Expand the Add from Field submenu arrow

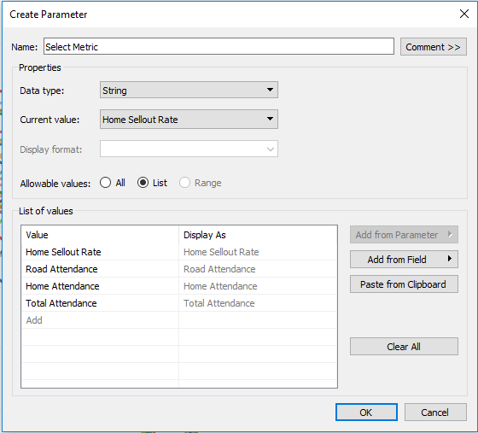coord(449,259)
